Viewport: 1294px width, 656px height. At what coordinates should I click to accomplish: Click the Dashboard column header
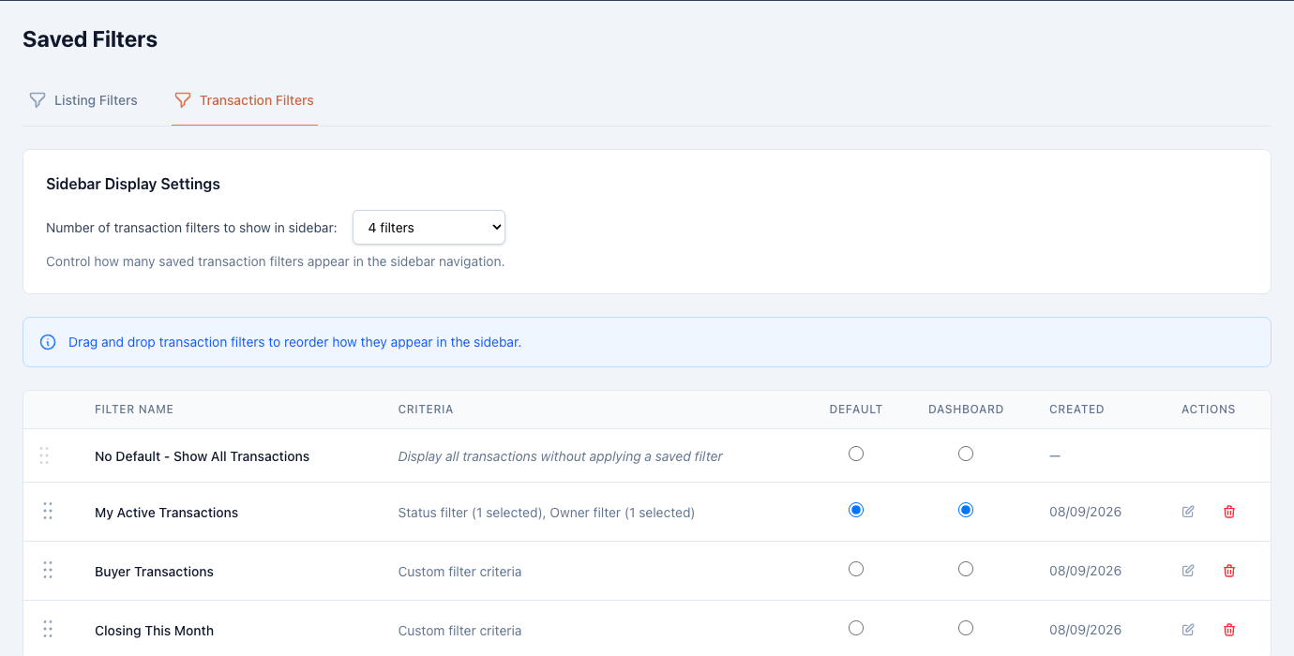point(966,410)
